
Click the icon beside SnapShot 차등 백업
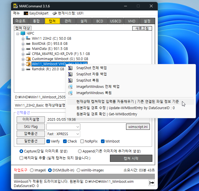70,74
